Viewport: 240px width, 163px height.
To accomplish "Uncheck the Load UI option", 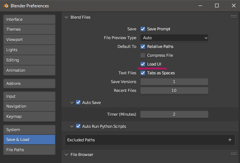I will (x=143, y=64).
